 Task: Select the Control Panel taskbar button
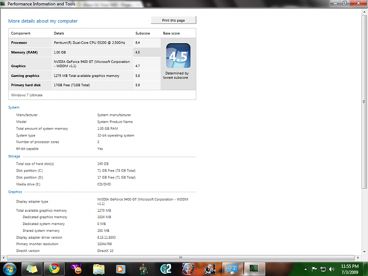(x=233, y=269)
